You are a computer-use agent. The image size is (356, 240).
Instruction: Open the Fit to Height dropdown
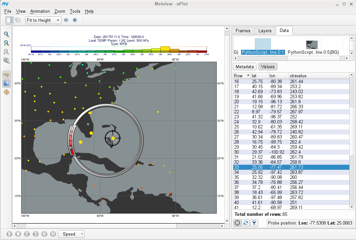pos(43,20)
